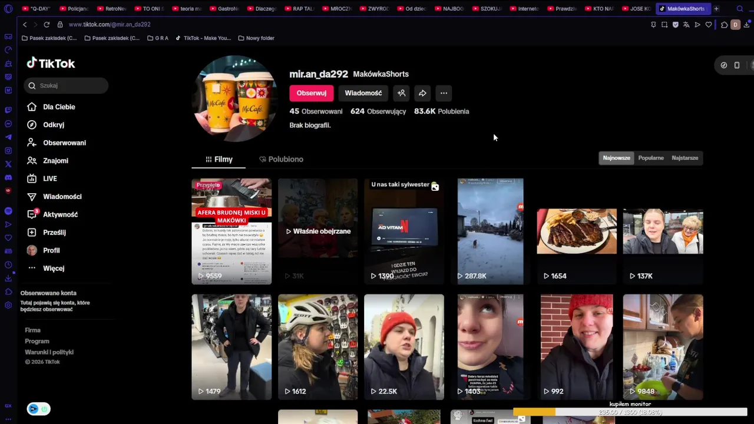Open the 45 Obserwowani following count
Viewport: 754px width, 424px height.
pos(316,111)
